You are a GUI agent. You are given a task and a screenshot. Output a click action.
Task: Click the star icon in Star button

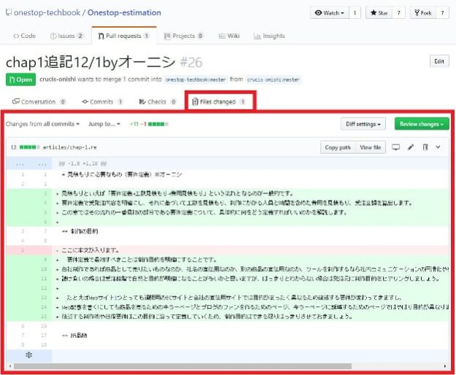(373, 13)
